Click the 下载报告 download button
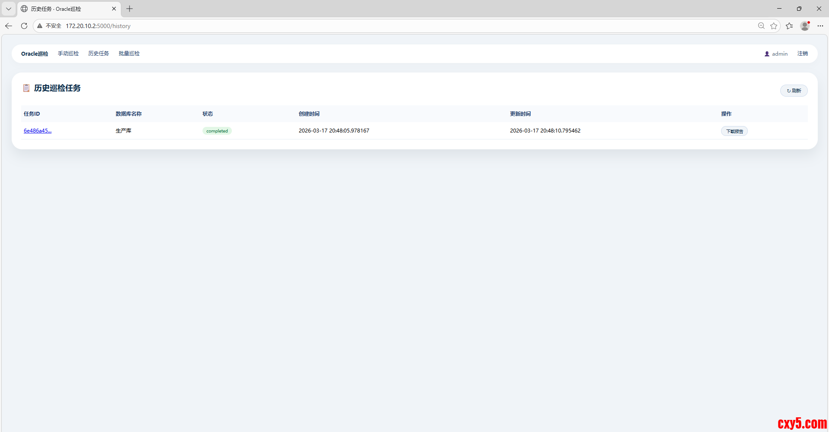Screen dimensions: 829x432 point(734,131)
